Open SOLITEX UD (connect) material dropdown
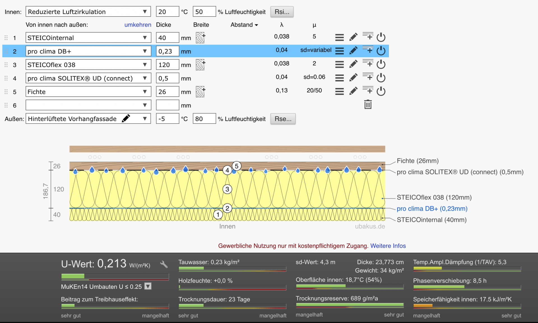Viewport: 538px width, 323px height. coord(88,78)
